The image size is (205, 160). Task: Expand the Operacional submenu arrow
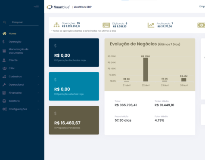[38, 85]
